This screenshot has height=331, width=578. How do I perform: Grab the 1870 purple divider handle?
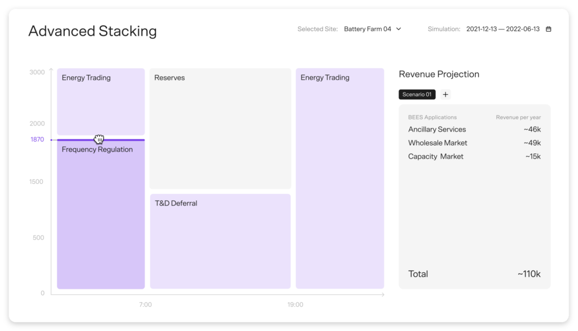coord(100,140)
